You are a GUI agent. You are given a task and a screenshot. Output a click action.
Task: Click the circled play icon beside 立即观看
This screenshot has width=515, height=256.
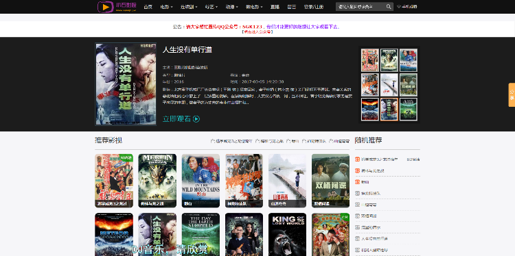(x=196, y=119)
